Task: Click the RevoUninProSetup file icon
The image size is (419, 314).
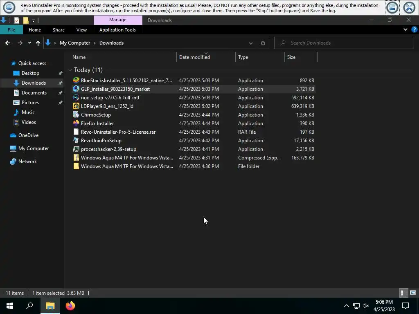Action: (76, 140)
